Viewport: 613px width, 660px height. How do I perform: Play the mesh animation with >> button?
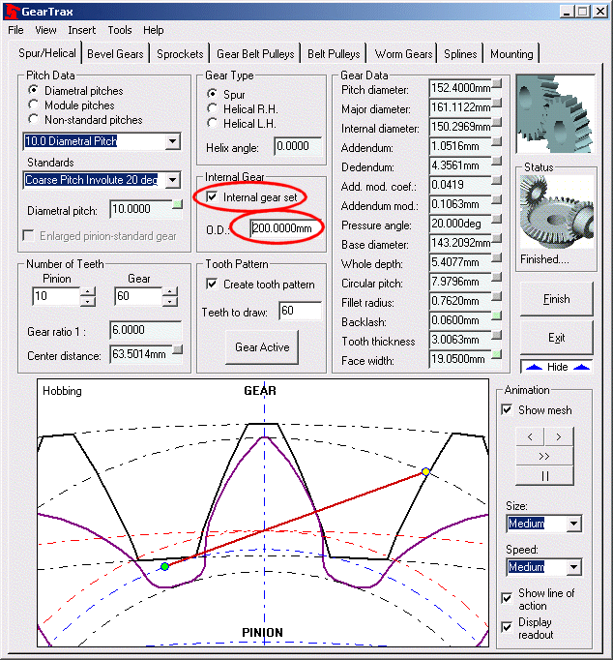(544, 456)
